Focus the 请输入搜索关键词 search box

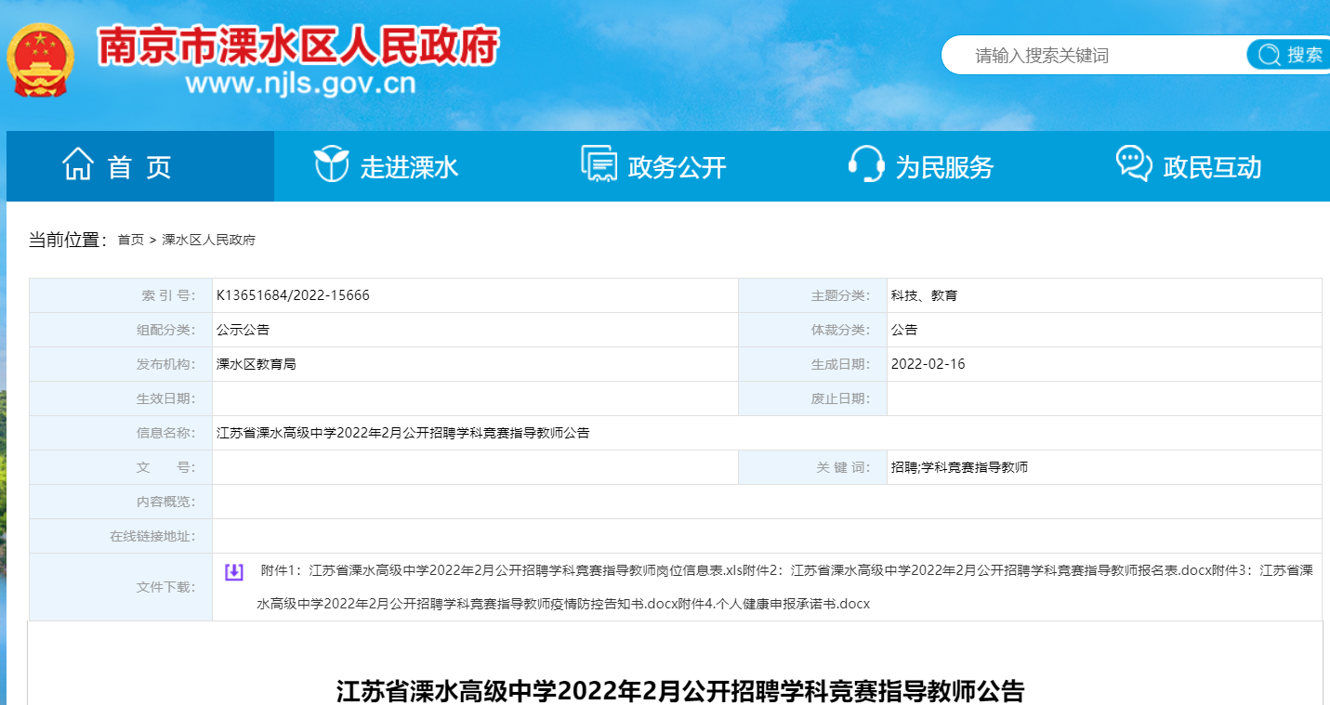pyautogui.click(x=1087, y=56)
